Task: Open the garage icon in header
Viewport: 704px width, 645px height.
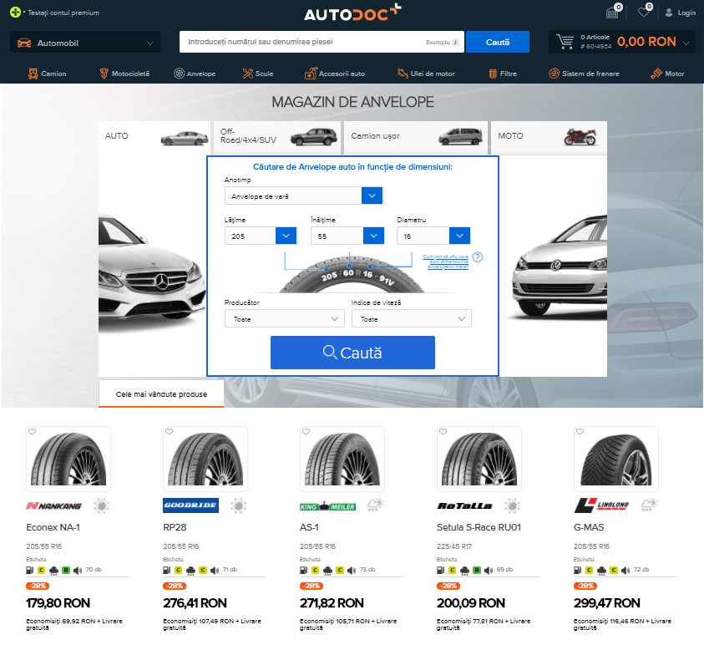Action: (612, 13)
